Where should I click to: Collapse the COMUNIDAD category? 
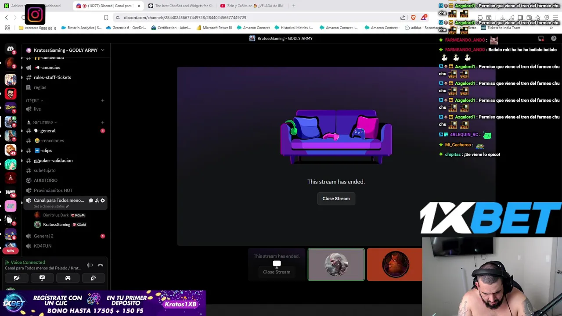[42, 122]
